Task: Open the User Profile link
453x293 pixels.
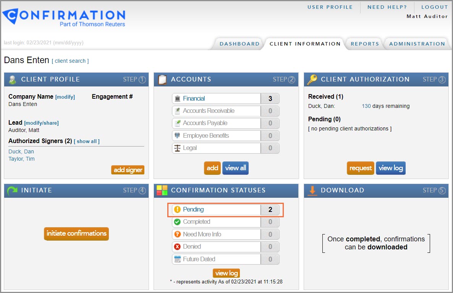Action: [x=330, y=7]
